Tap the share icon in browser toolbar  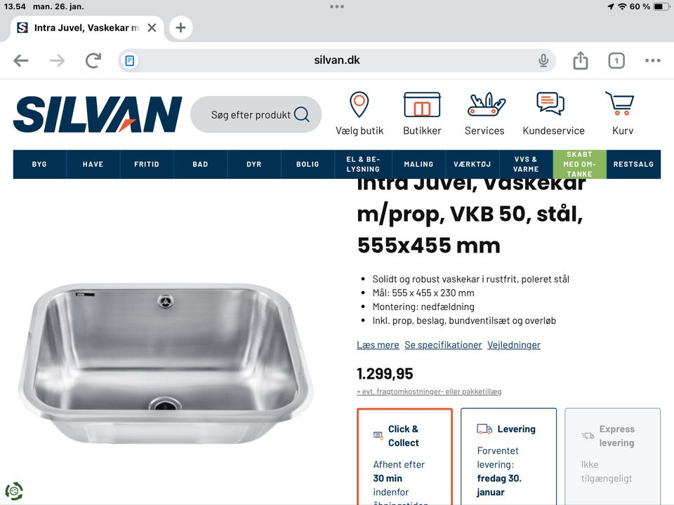(581, 60)
